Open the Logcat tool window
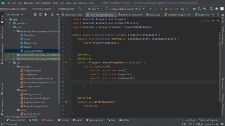This screenshot has width=225, height=126. (x=77, y=120)
